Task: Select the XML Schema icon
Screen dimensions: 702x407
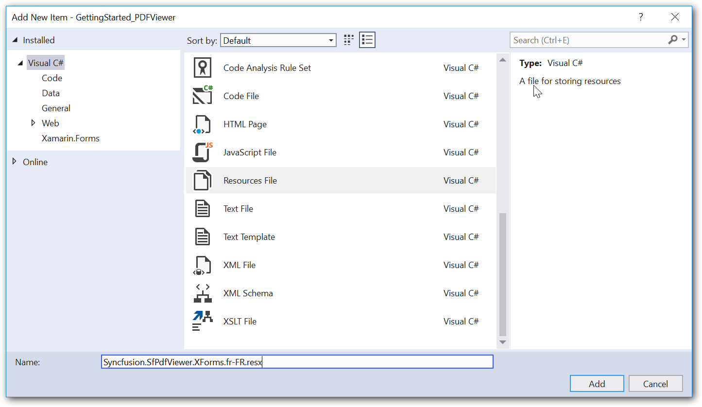Action: tap(202, 293)
